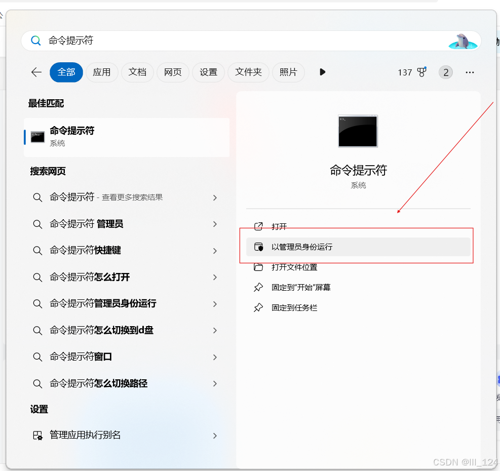The image size is (500, 471).
Task: Click the 打开文件位置 folder icon
Action: click(x=258, y=267)
